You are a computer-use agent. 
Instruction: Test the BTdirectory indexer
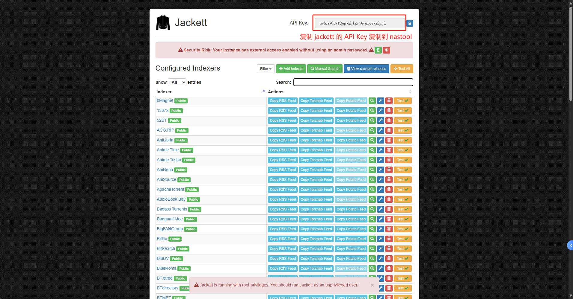pyautogui.click(x=402, y=288)
